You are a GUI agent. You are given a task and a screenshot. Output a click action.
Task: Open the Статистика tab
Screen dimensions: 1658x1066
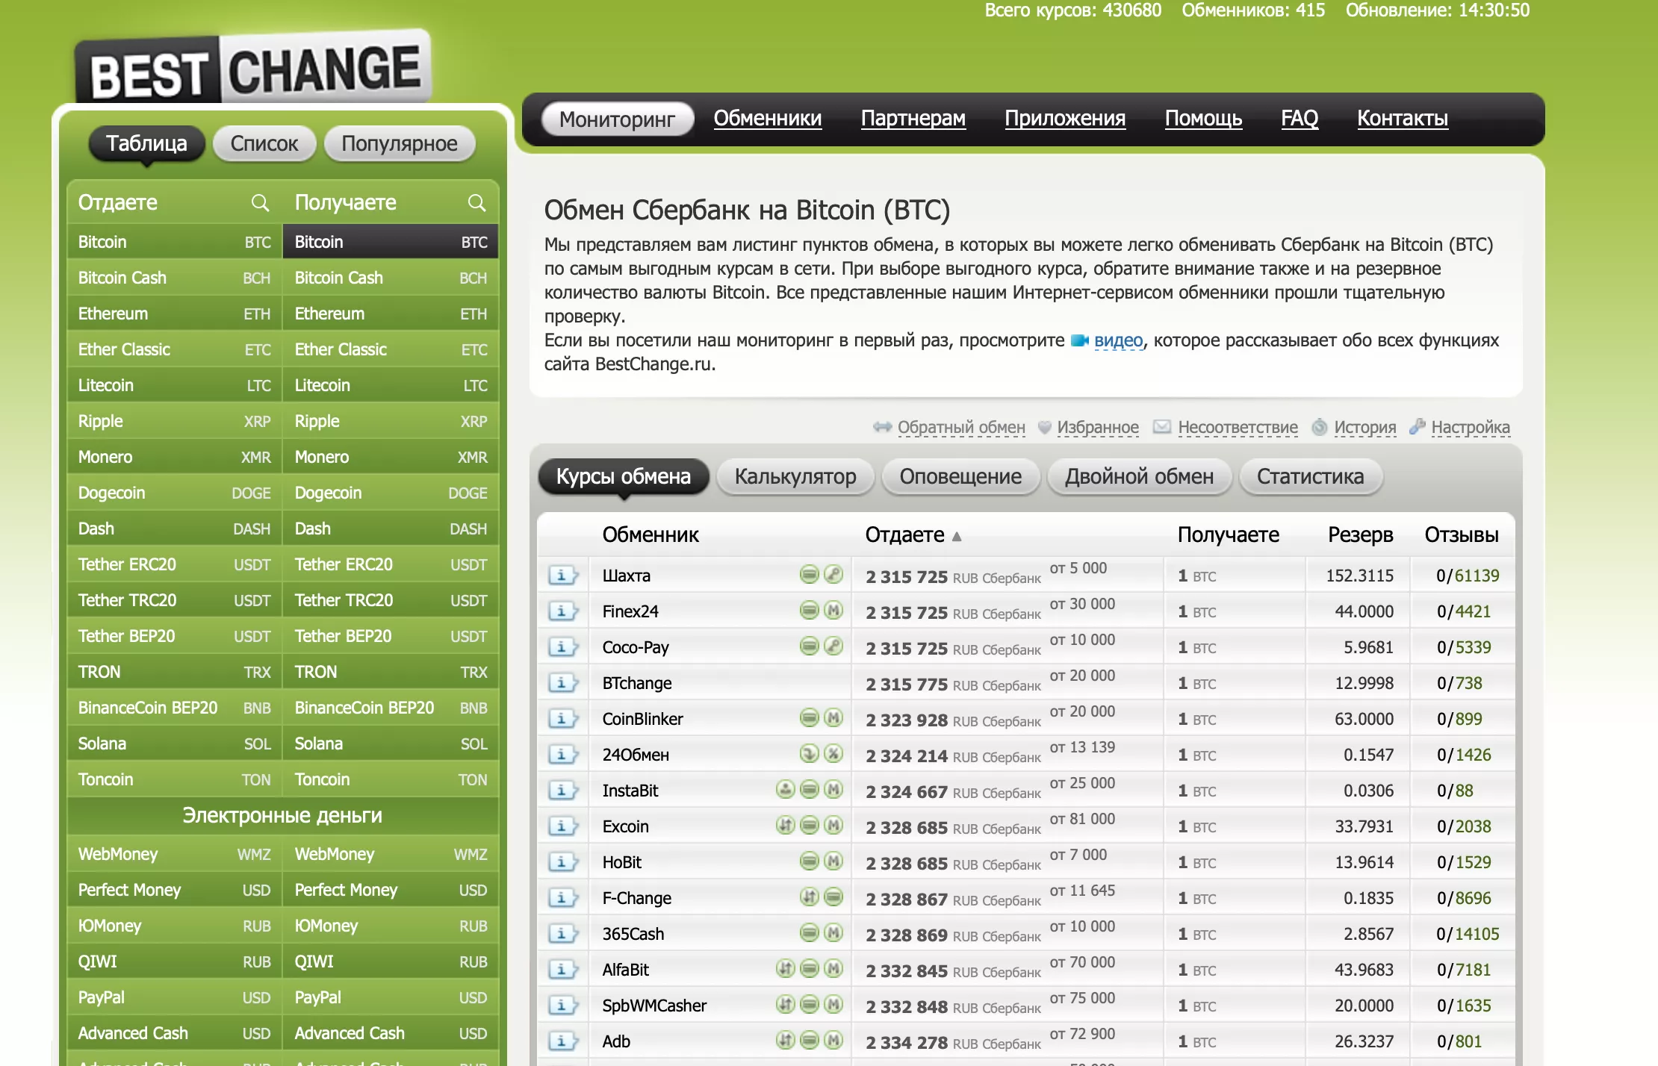(1310, 476)
